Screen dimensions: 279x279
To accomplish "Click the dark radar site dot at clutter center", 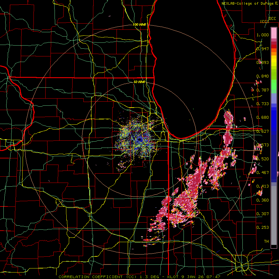I will pos(139,139).
